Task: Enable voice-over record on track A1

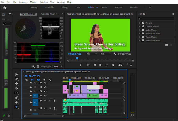Action: tap(55, 101)
